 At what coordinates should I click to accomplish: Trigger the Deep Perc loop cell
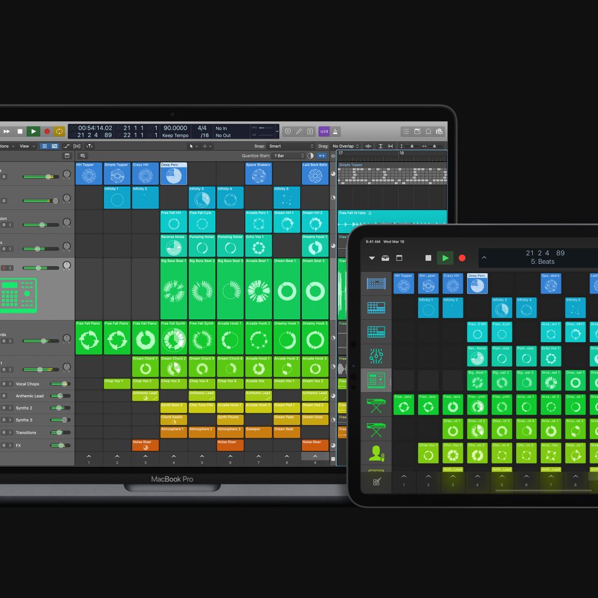click(173, 174)
